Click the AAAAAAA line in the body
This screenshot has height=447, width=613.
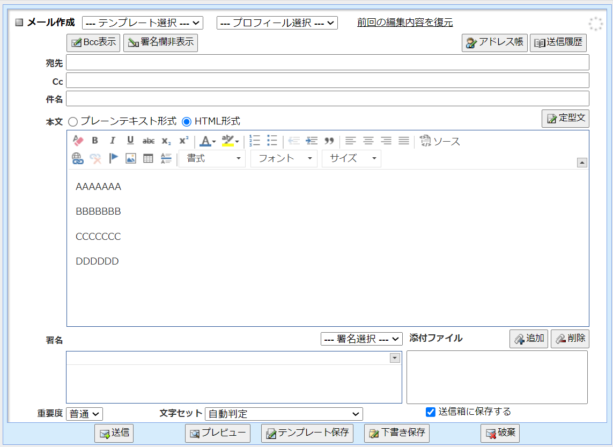coord(99,187)
